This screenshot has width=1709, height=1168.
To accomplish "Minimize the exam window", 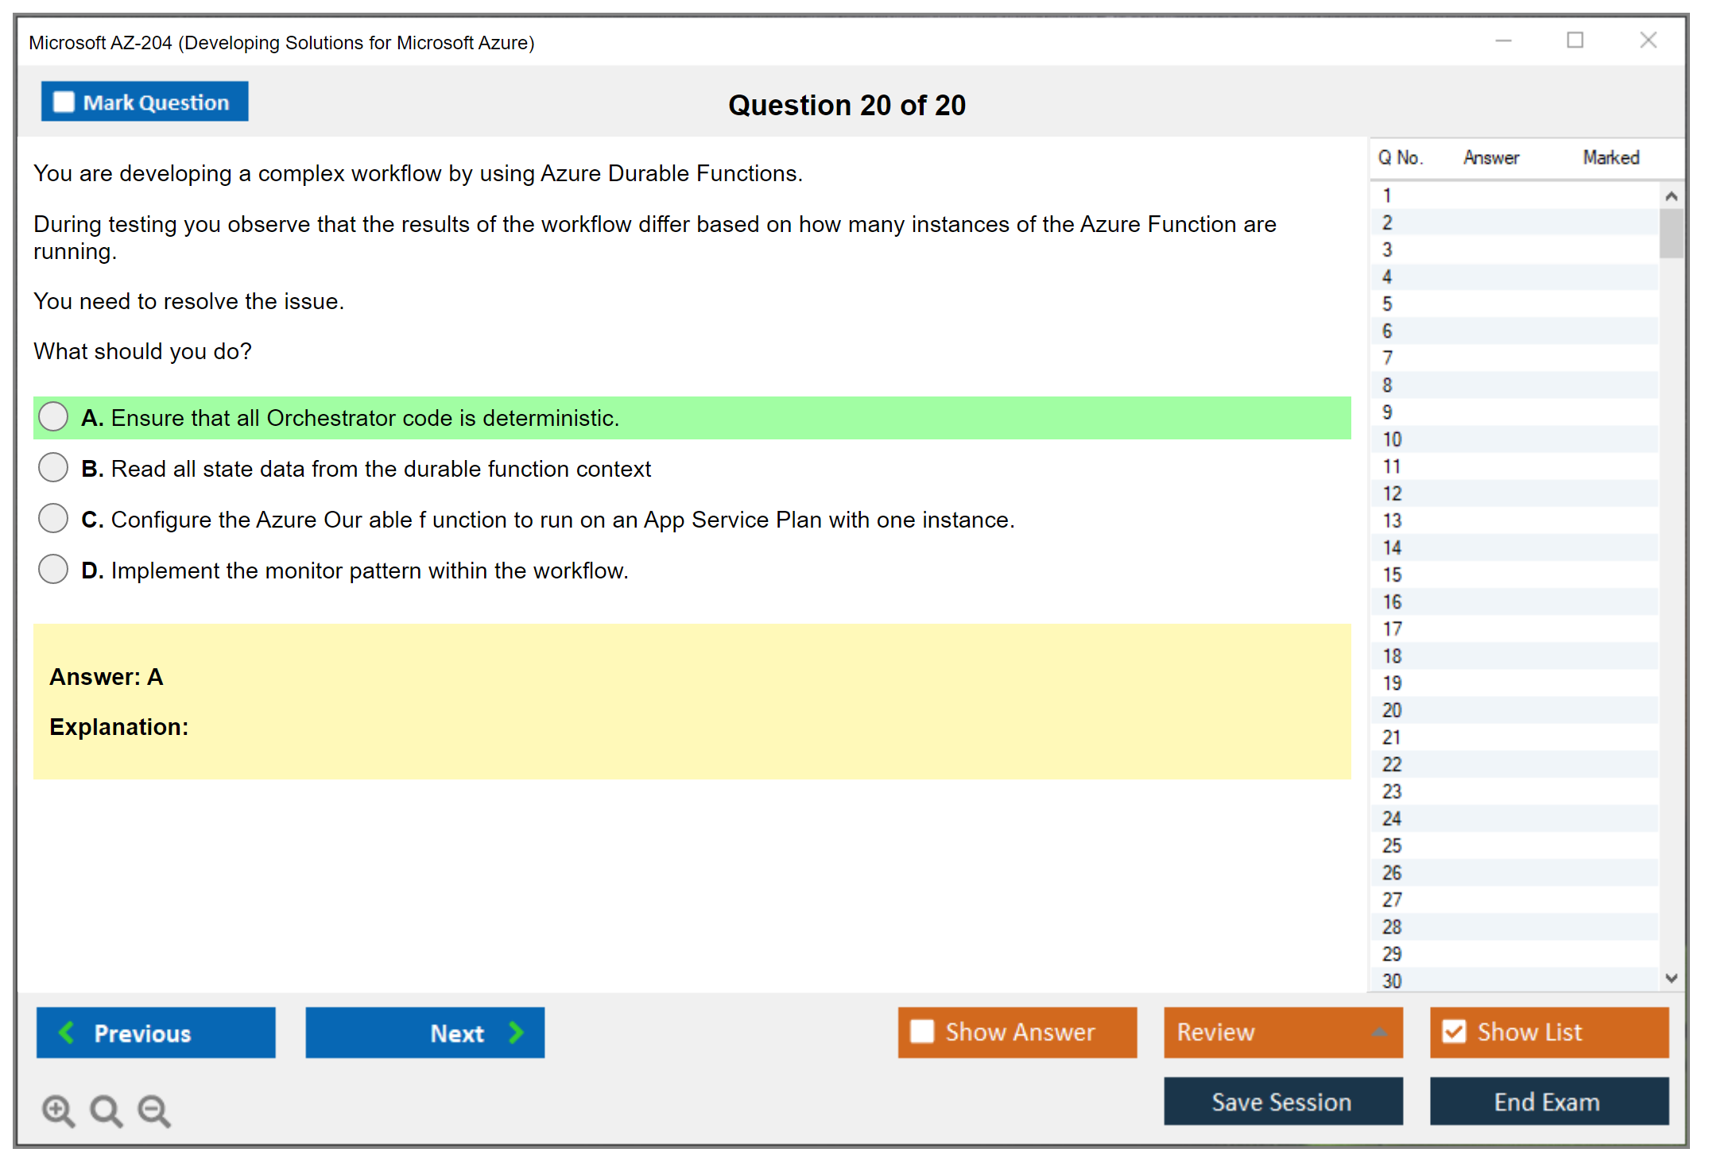I will point(1503,41).
